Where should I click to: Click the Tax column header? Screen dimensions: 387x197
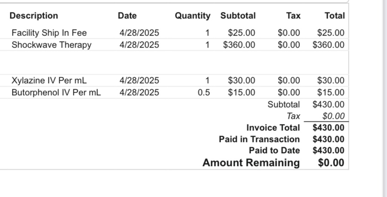pyautogui.click(x=293, y=16)
